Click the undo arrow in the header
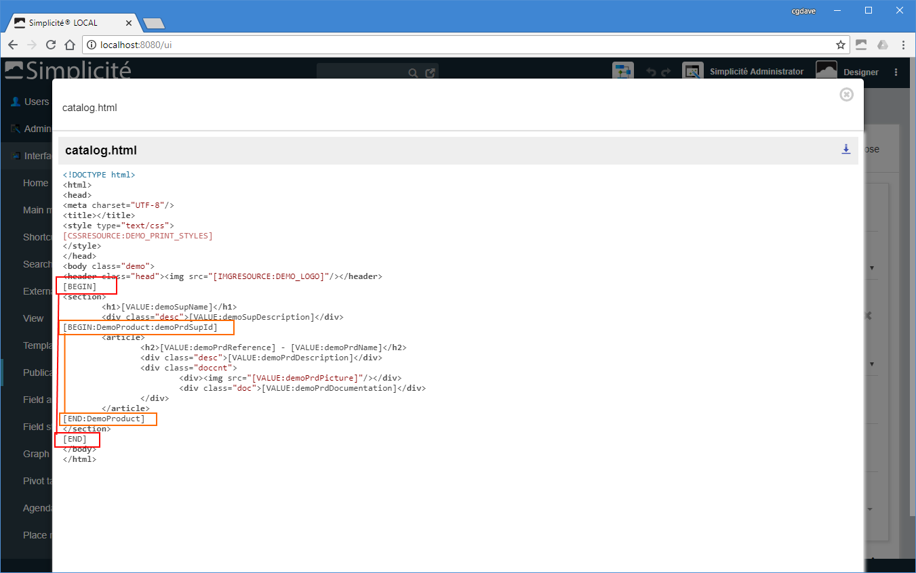916x573 pixels. coord(652,72)
